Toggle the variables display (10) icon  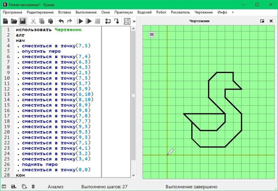coord(127,21)
